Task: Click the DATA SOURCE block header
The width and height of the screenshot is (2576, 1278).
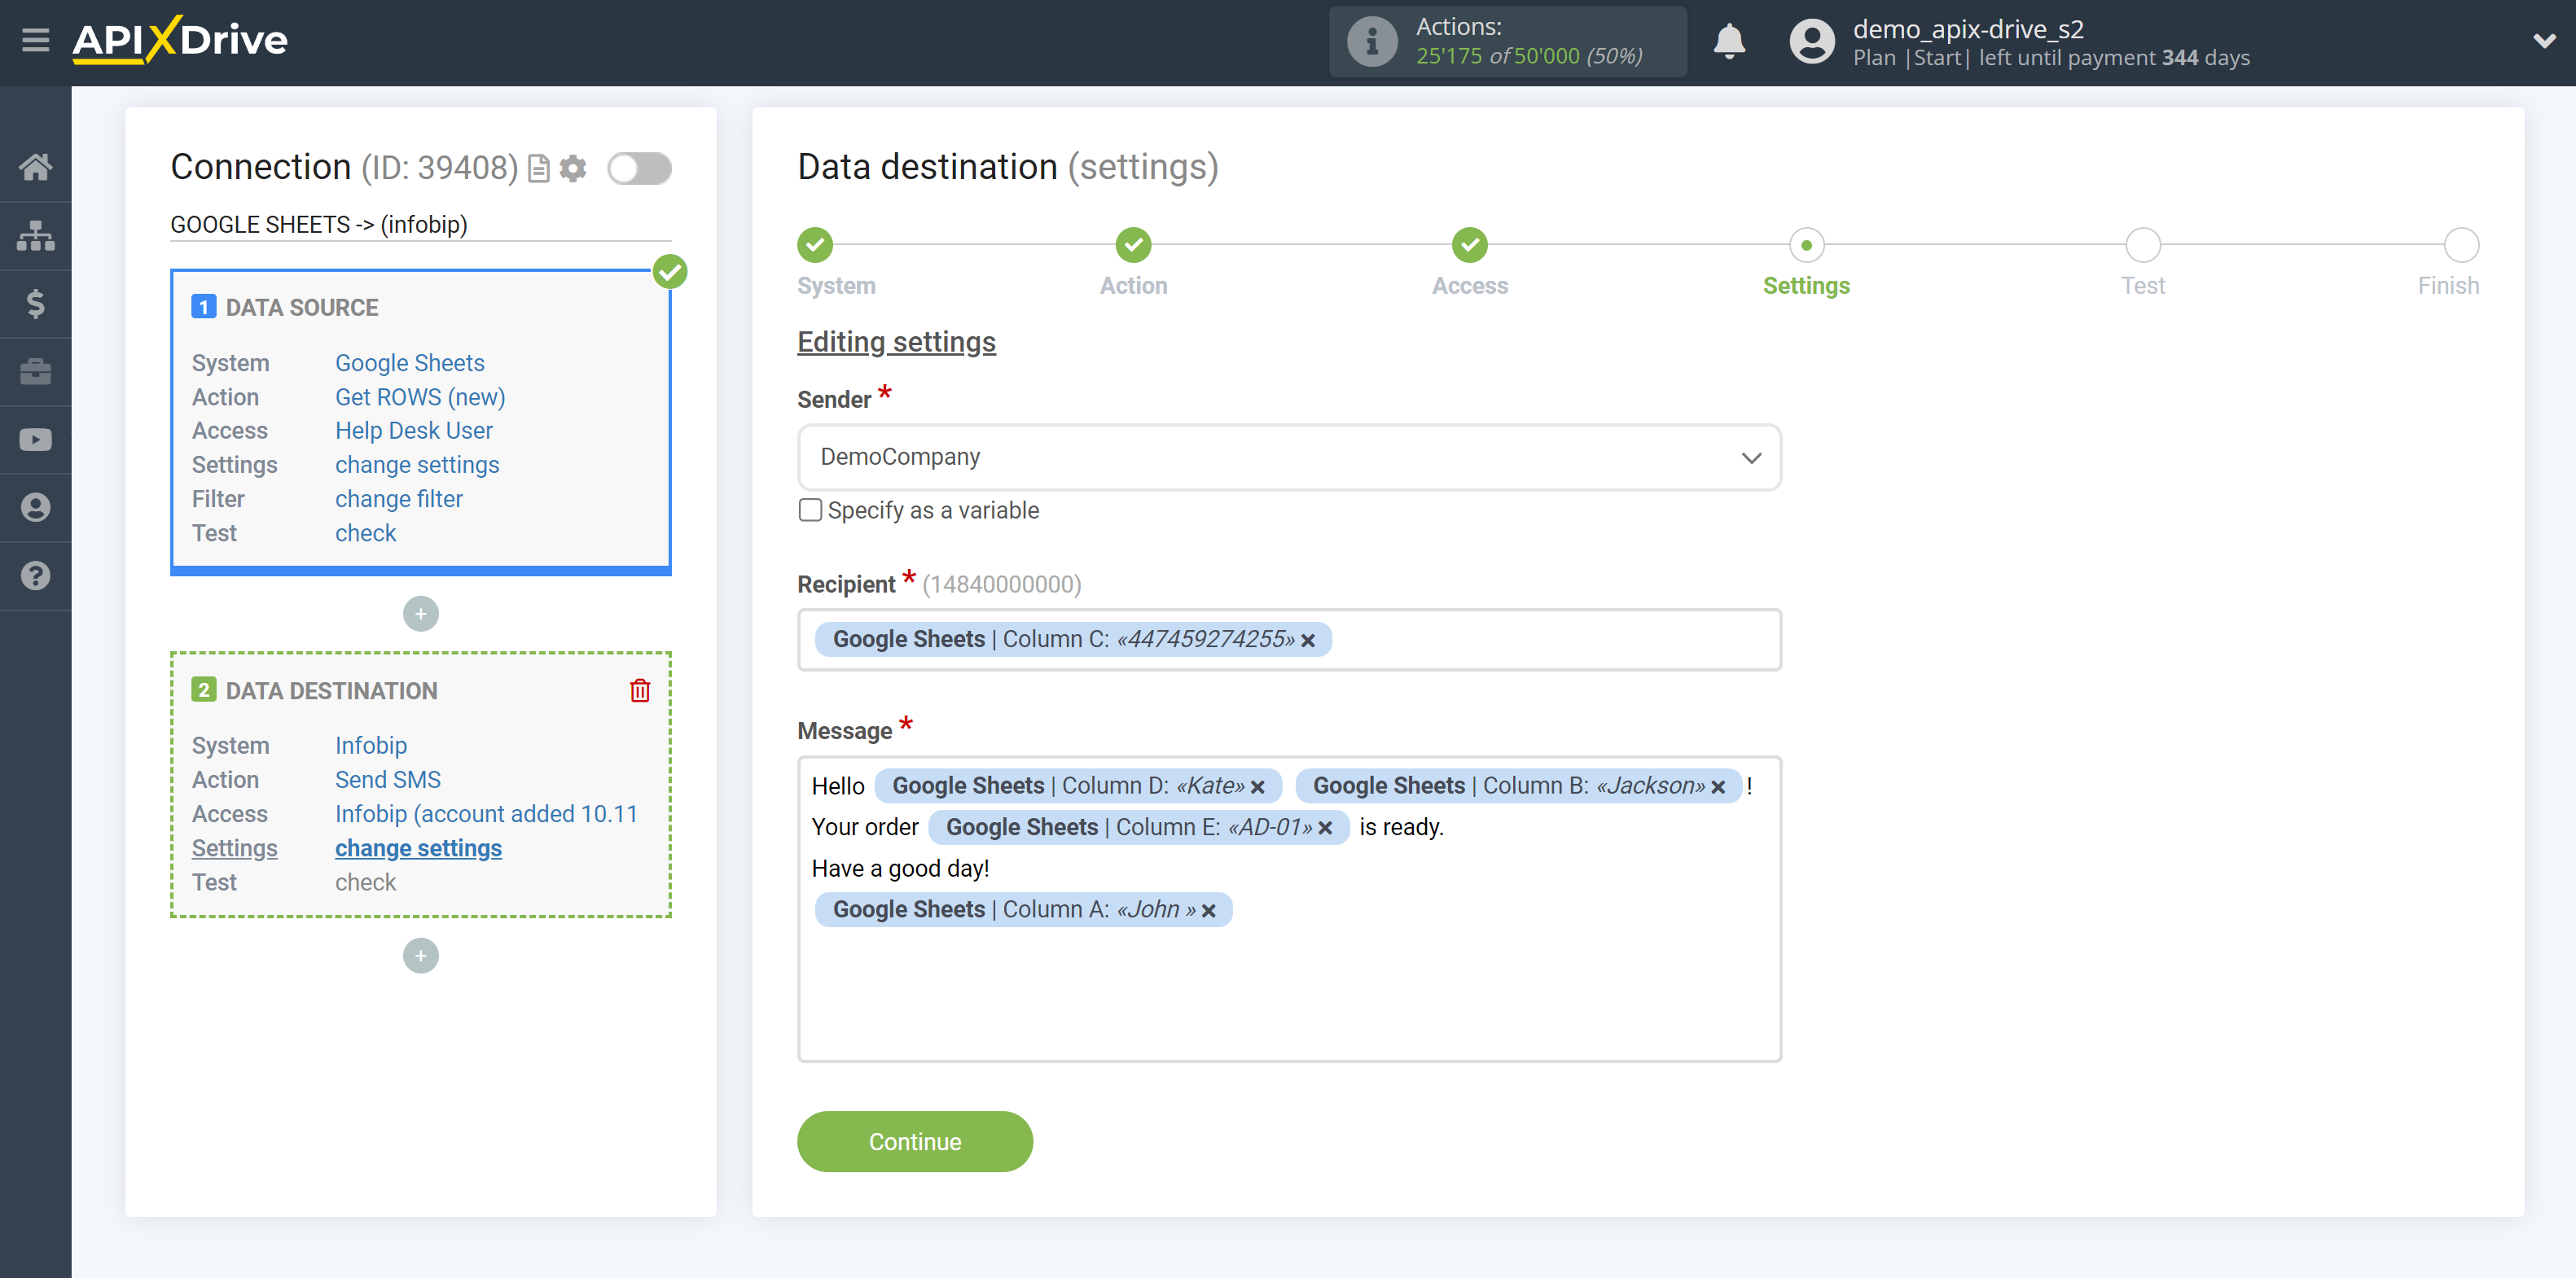Action: 301,307
